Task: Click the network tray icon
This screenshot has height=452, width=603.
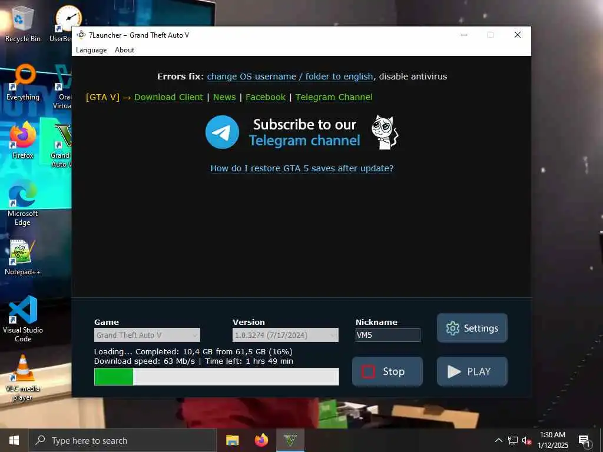Action: [x=513, y=440]
